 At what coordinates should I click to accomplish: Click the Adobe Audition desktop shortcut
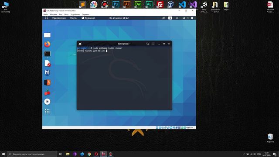pyautogui.click(x=149, y=4)
